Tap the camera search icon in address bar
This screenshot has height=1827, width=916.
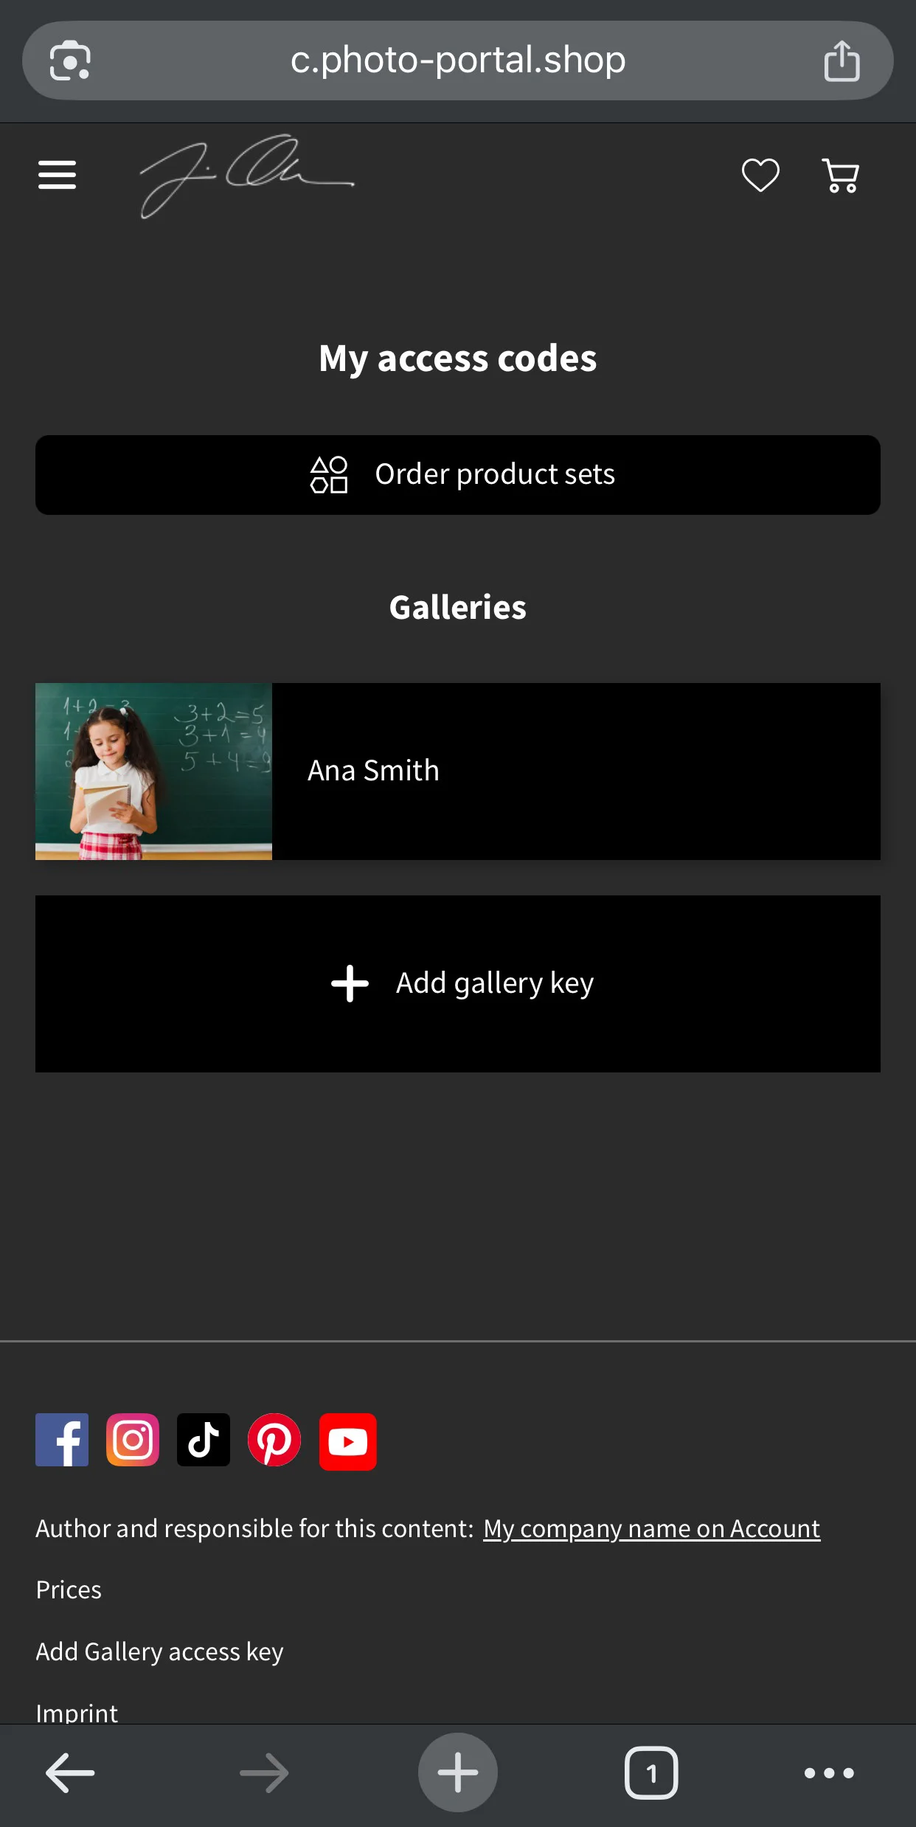tap(70, 60)
